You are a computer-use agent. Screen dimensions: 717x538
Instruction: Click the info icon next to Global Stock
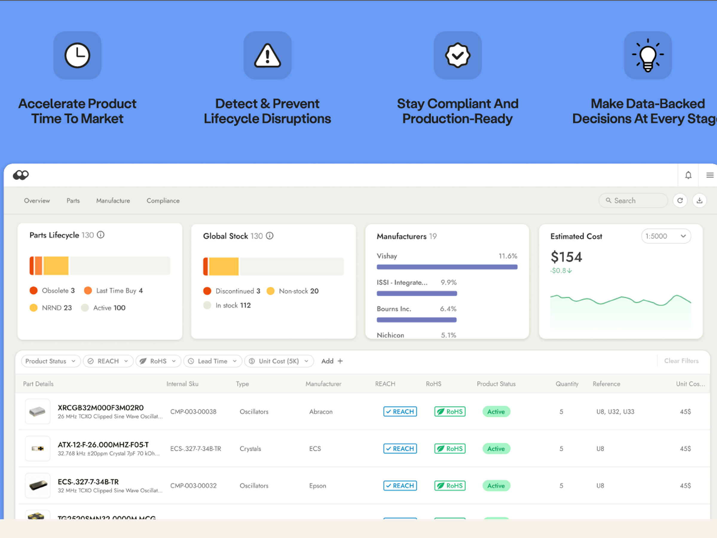[x=270, y=236]
